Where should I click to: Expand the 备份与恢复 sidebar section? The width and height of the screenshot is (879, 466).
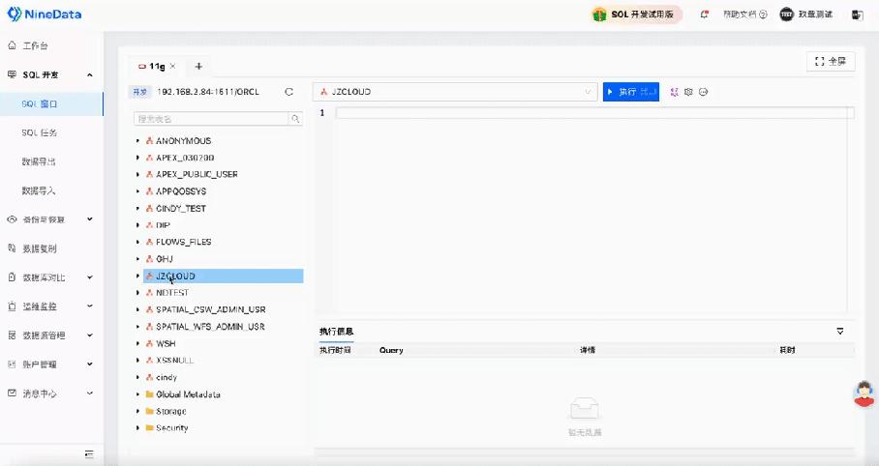click(x=90, y=219)
